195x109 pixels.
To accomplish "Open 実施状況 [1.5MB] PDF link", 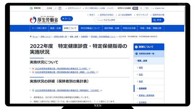I will pos(62,69).
